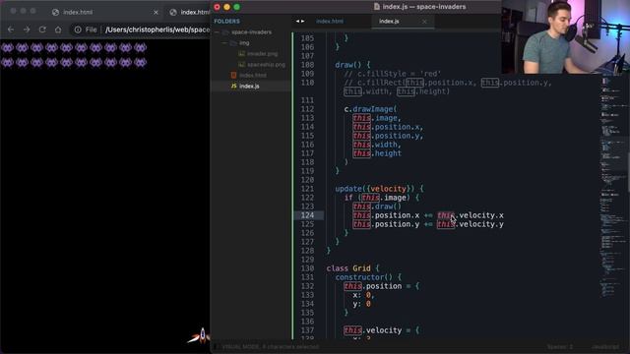Viewport: 630px width, 354px height.
Task: Open spaceship.png in the sidebar
Action: [266, 65]
